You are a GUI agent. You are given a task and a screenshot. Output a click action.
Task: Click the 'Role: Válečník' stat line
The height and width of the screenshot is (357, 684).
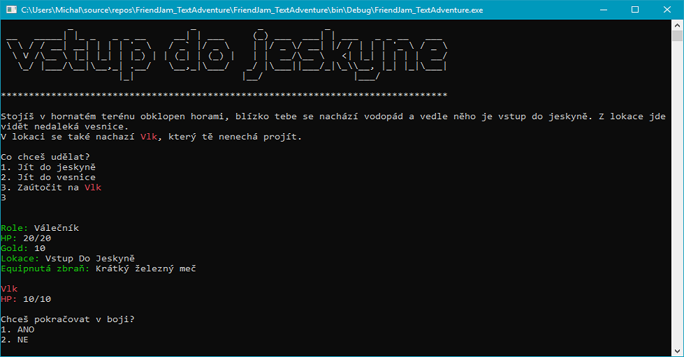(41, 227)
